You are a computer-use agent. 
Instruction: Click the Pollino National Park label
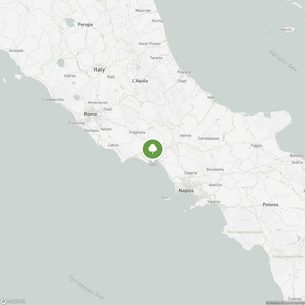tap(288, 256)
